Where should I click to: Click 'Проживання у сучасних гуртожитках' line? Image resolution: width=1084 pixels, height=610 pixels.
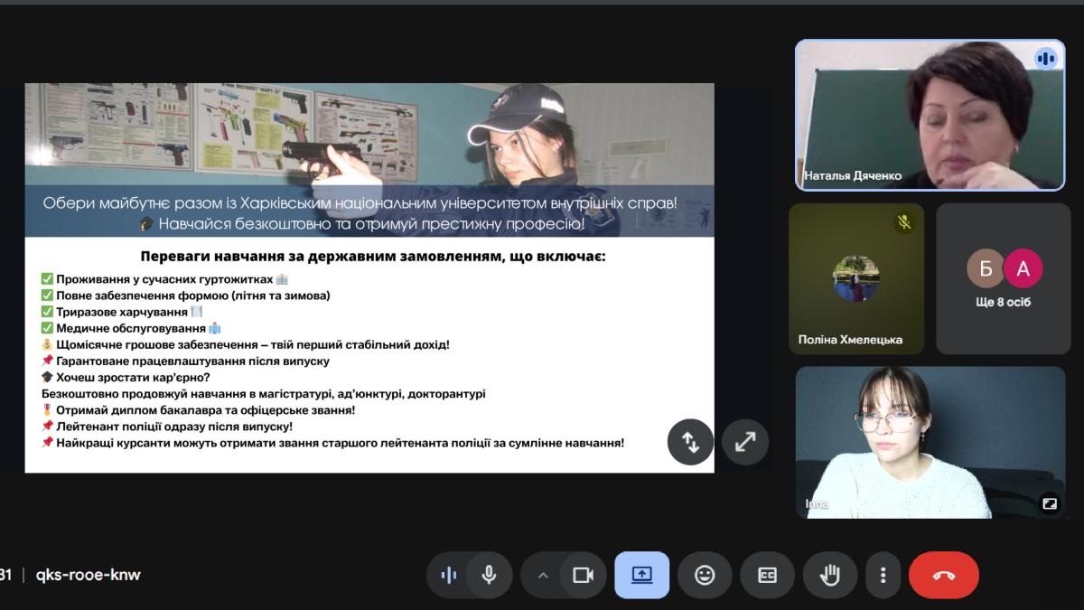(x=165, y=279)
